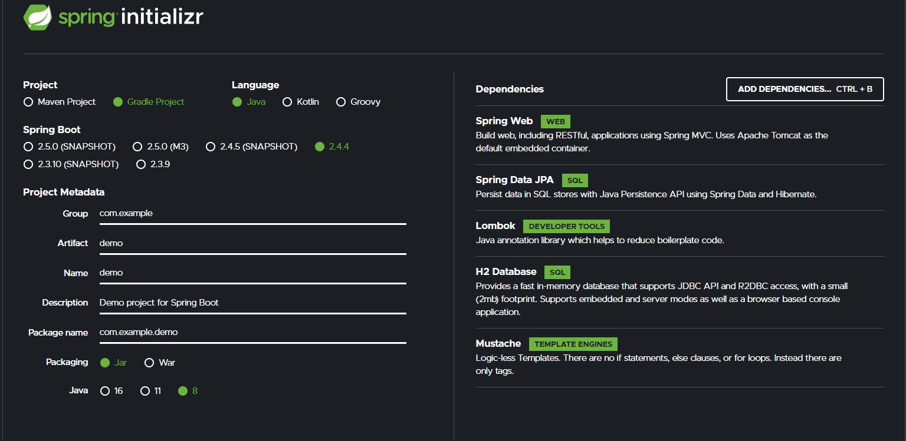Choose Kotlin as the language

tap(287, 102)
